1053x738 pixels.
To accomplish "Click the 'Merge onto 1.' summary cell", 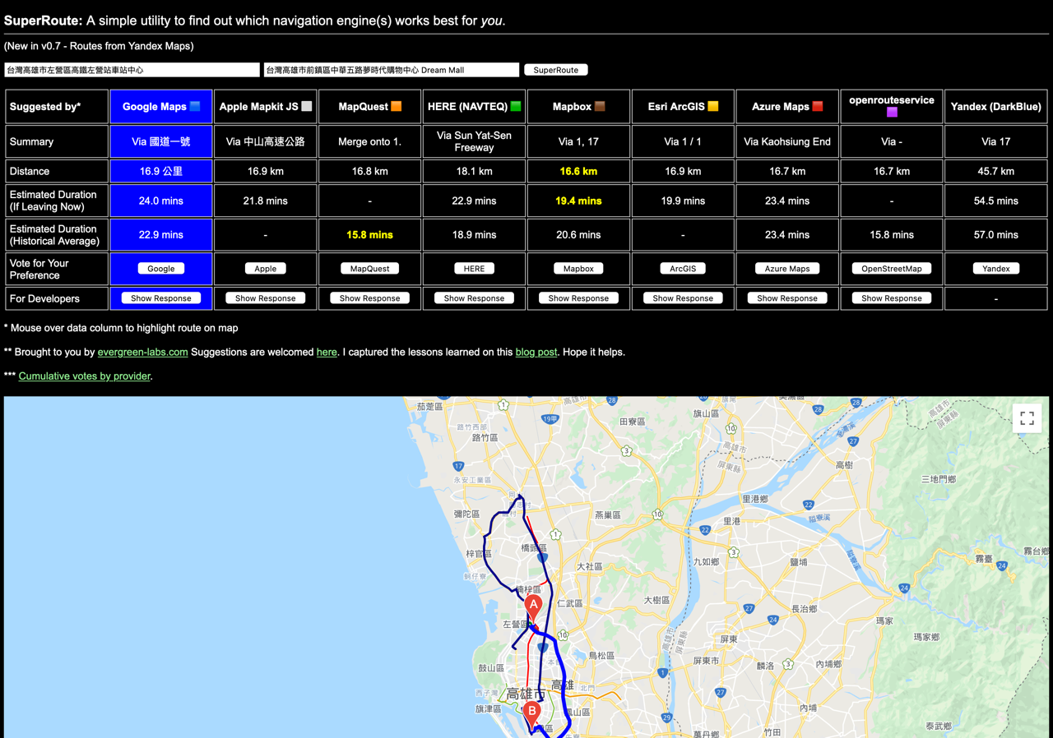I will click(370, 141).
